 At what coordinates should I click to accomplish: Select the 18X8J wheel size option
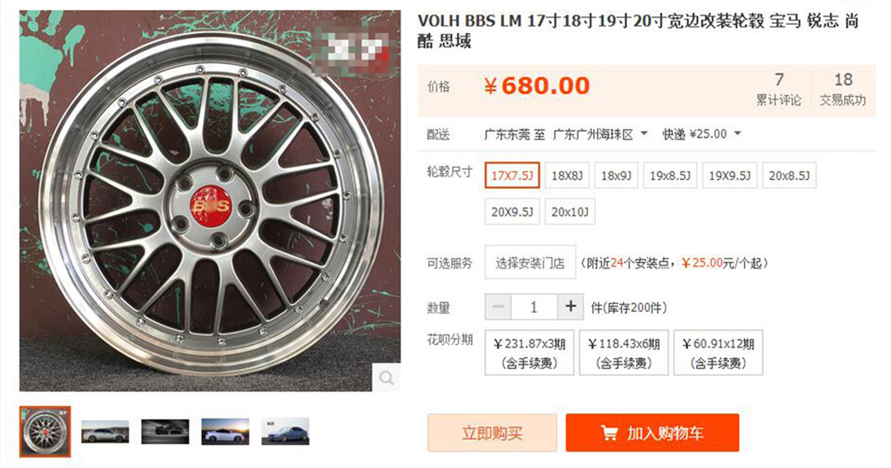coord(567,175)
